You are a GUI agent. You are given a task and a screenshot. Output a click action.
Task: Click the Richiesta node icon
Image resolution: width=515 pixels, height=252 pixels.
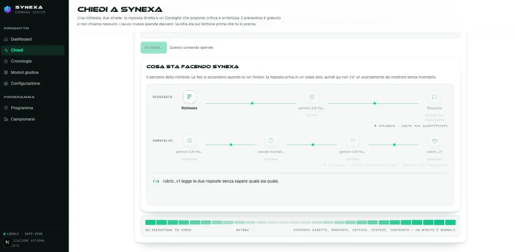point(189,97)
